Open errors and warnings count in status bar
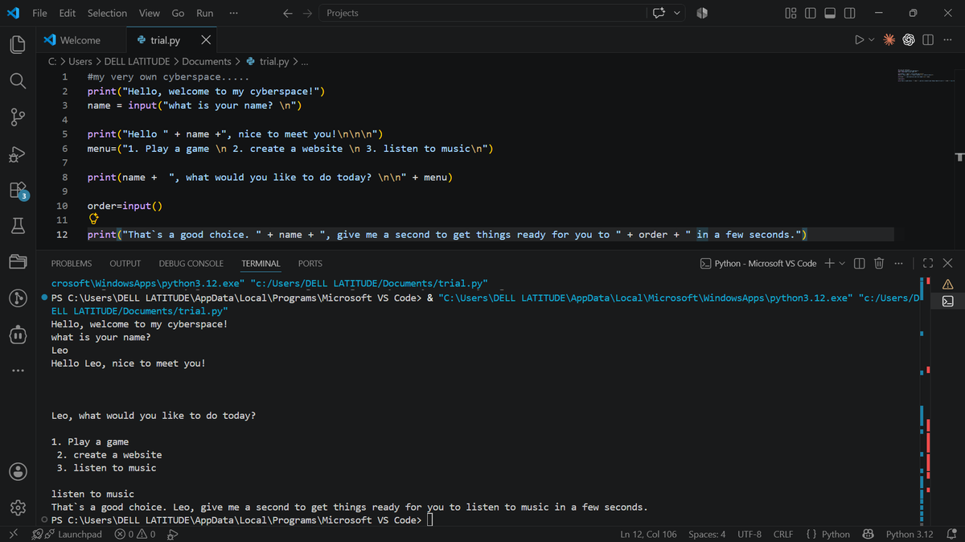965x542 pixels. pyautogui.click(x=135, y=534)
